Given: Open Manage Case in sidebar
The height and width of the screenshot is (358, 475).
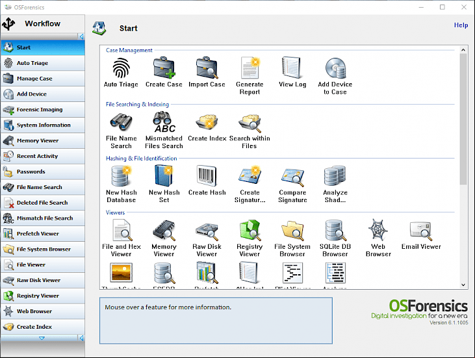Looking at the screenshot, I should (43, 79).
